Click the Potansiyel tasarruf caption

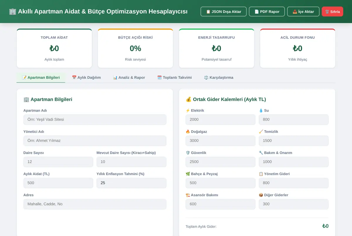click(216, 59)
